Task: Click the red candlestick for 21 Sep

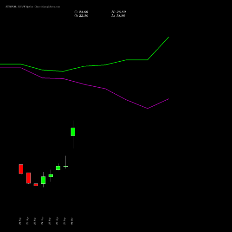Action: [x=21, y=169]
